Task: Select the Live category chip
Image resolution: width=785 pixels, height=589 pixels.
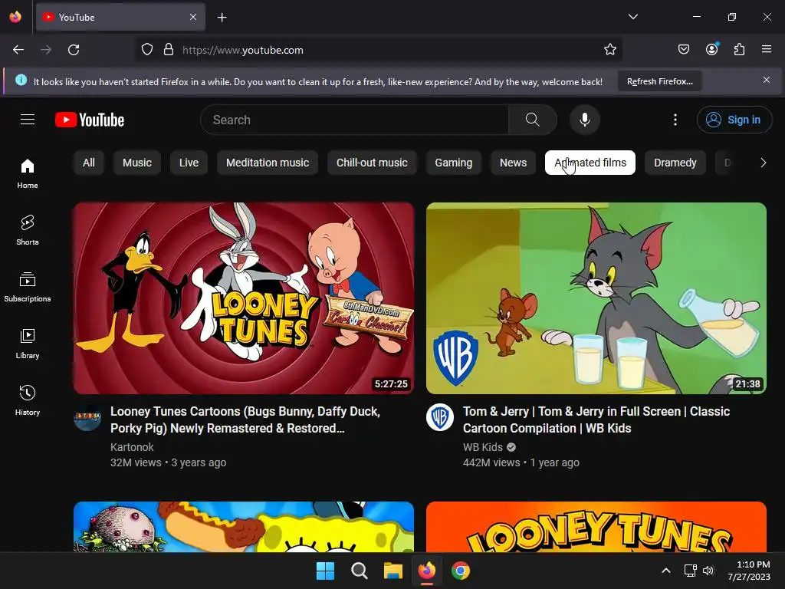Action: pos(189,163)
